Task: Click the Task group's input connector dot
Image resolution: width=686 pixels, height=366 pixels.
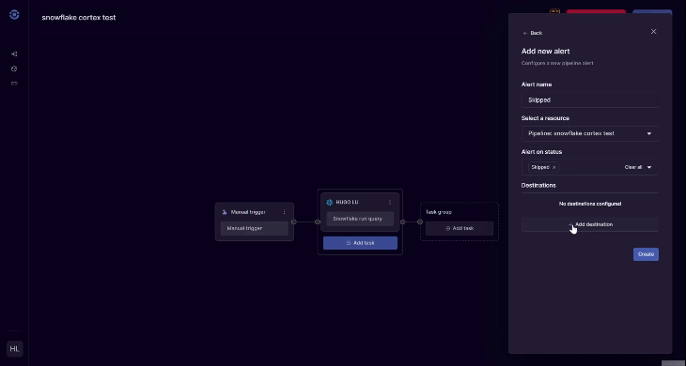Action: pyautogui.click(x=420, y=221)
